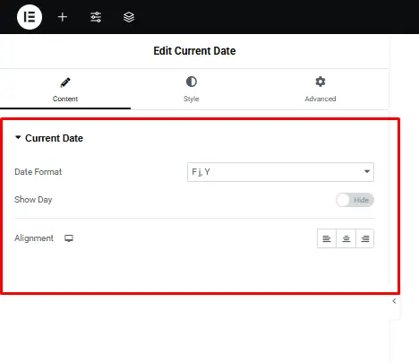Screen dimensions: 419x363
Task: Select the Content tab label
Action: 65,99
